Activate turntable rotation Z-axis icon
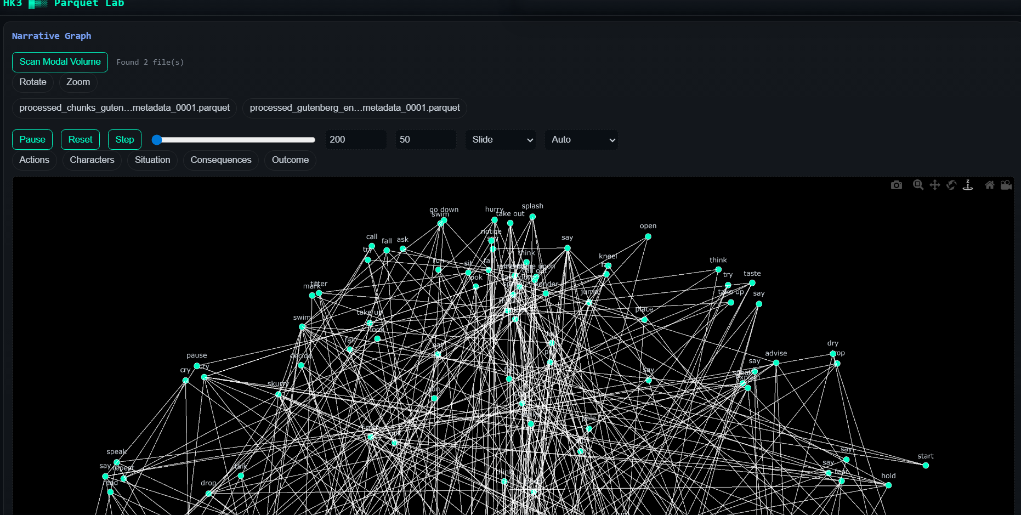This screenshot has width=1021, height=515. 968,185
